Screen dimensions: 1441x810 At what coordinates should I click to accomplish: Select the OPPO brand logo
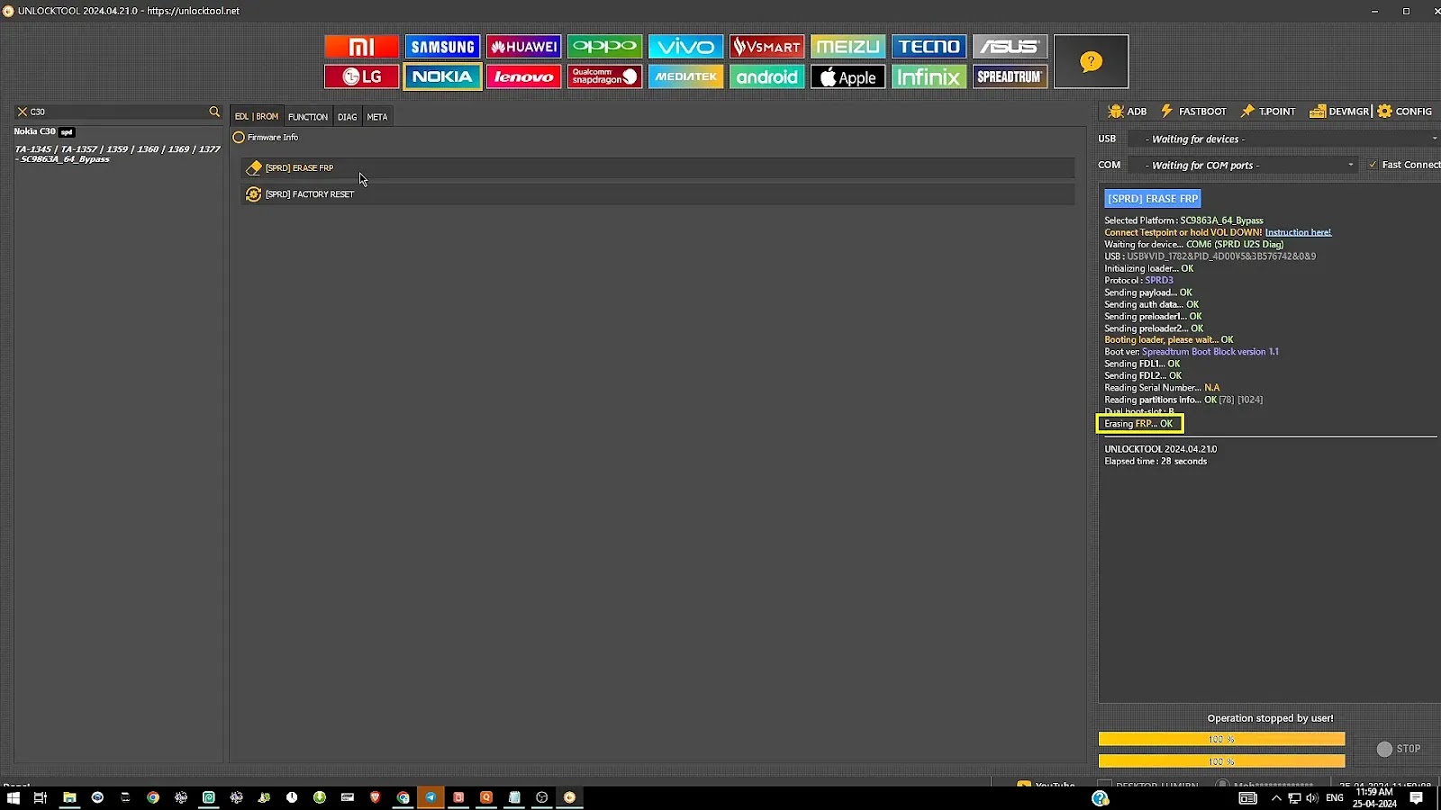pos(604,47)
